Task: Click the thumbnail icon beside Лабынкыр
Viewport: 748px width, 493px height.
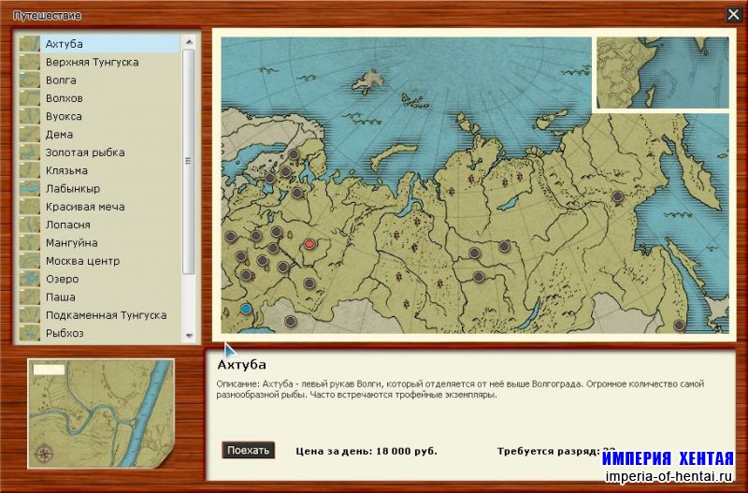Action: [29, 189]
